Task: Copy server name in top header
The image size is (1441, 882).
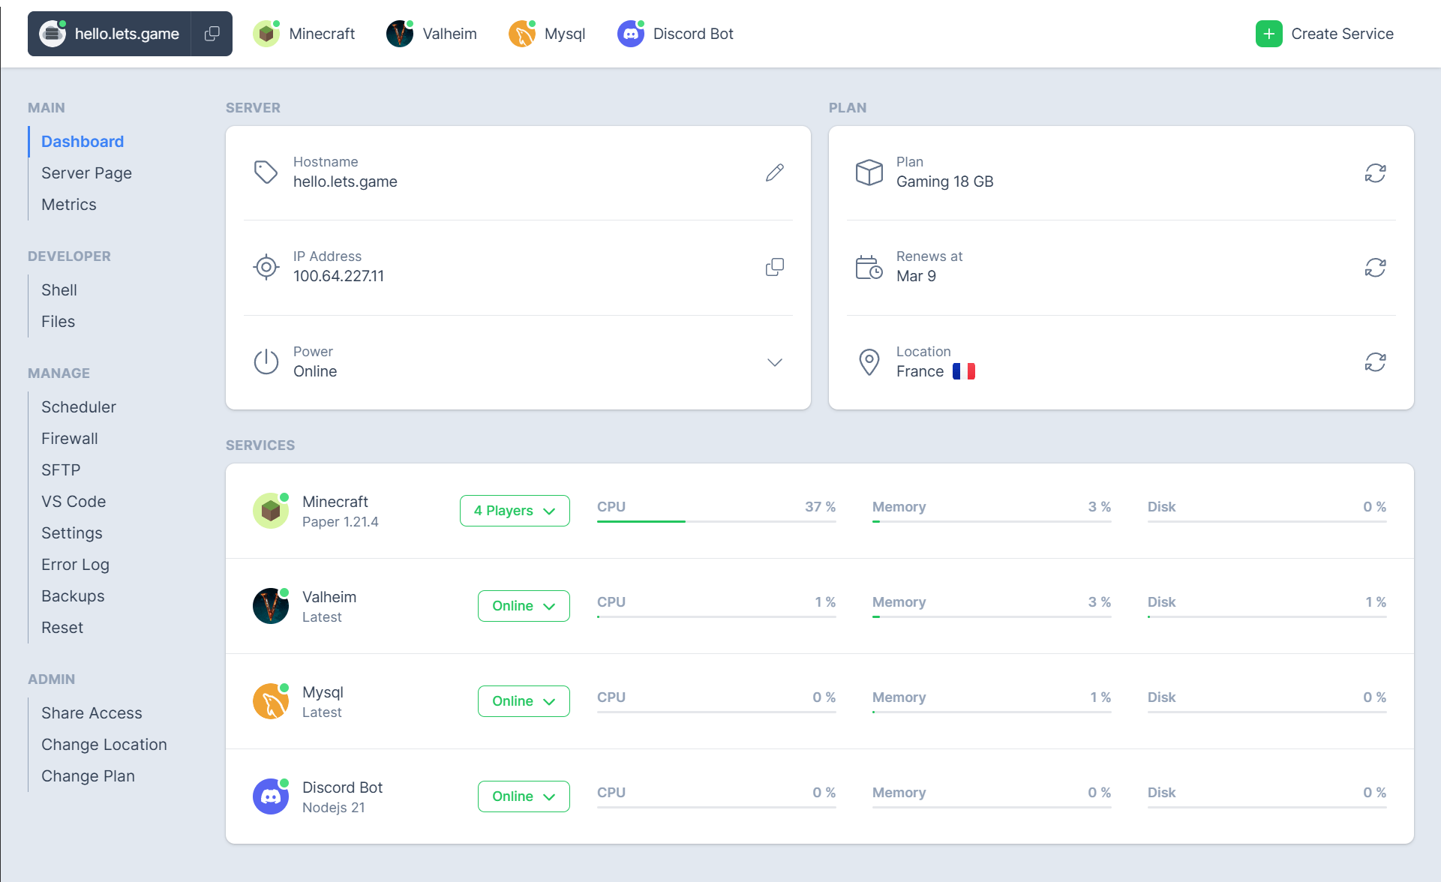Action: click(212, 34)
